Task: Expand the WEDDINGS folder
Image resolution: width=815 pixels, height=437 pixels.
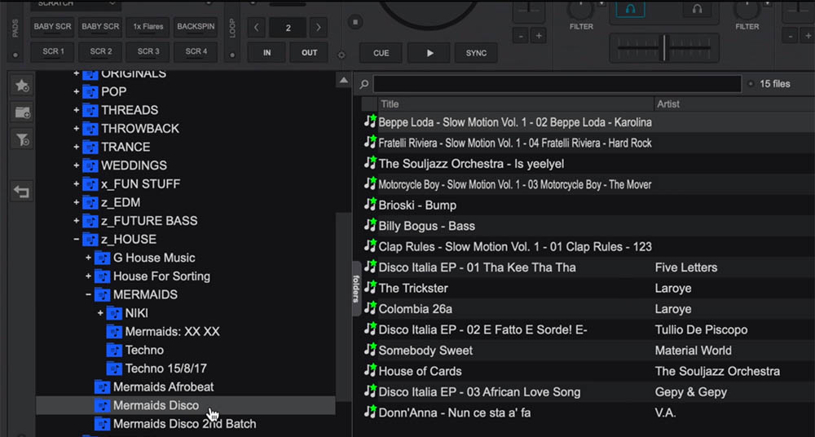Action: coord(77,166)
